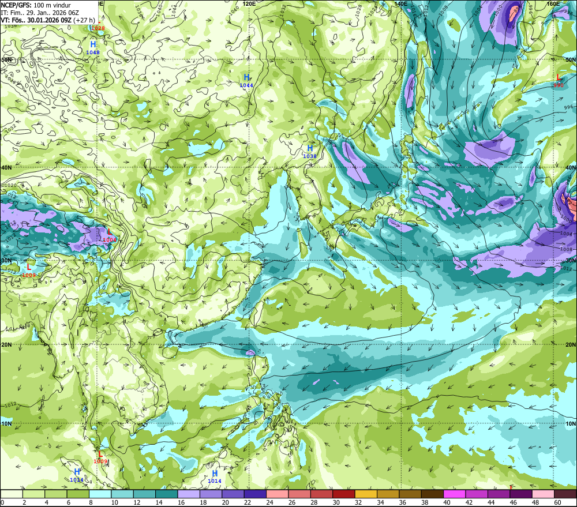Select the light cyan 8–10 legend swatch
Screen dimensions: 577x507
point(100,494)
